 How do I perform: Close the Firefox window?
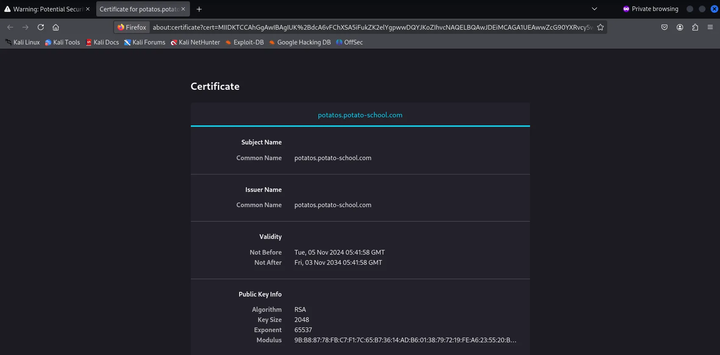pyautogui.click(x=714, y=9)
